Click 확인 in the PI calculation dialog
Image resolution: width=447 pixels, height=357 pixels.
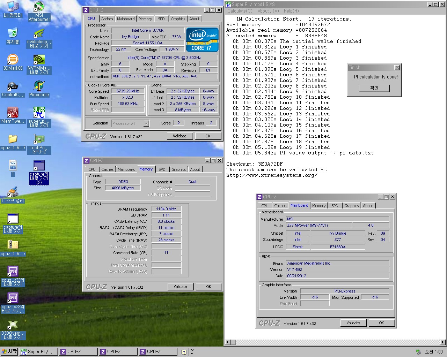(374, 88)
